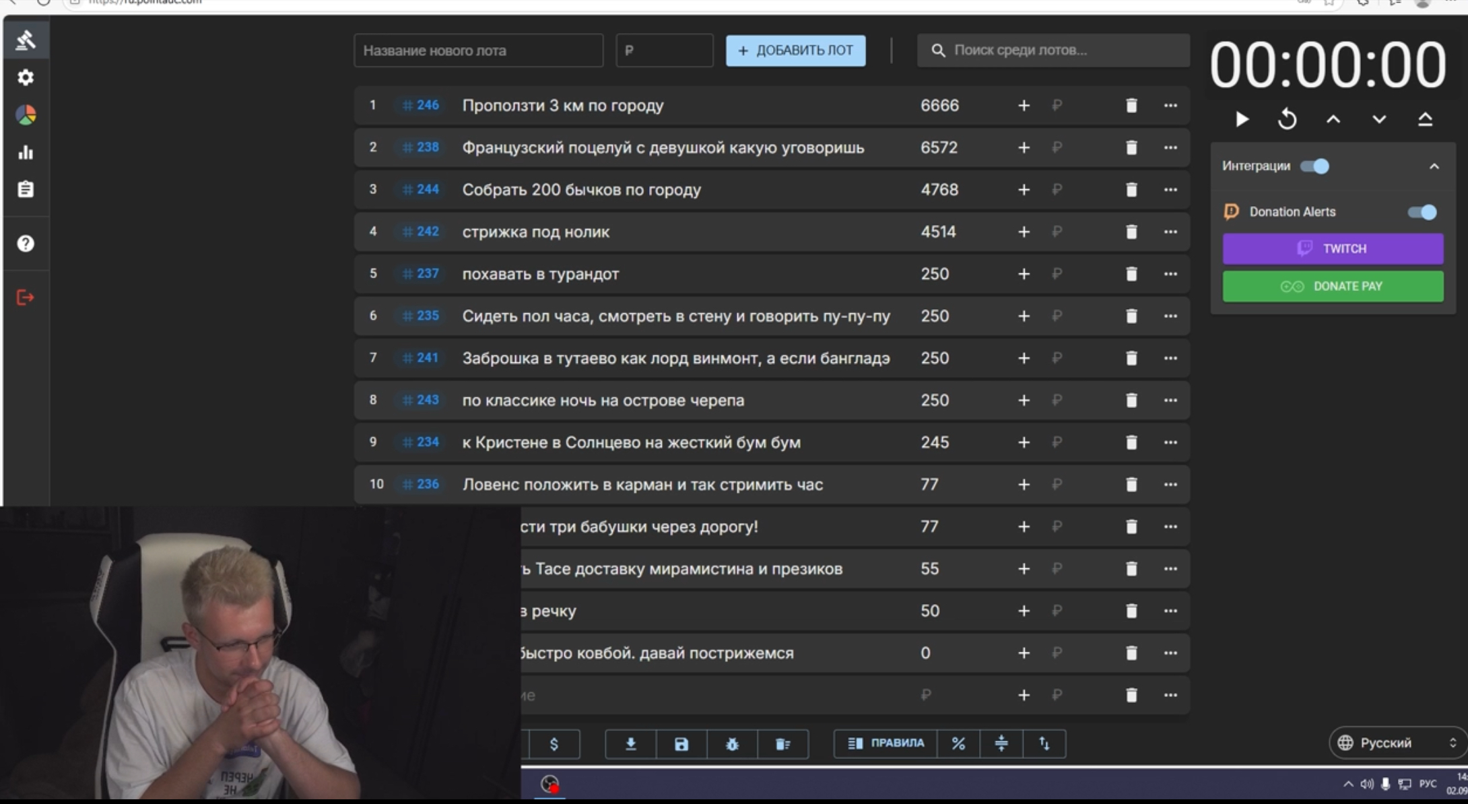This screenshot has height=804, width=1468.
Task: Collapse the Интеграции panel chevron
Action: 1434,166
